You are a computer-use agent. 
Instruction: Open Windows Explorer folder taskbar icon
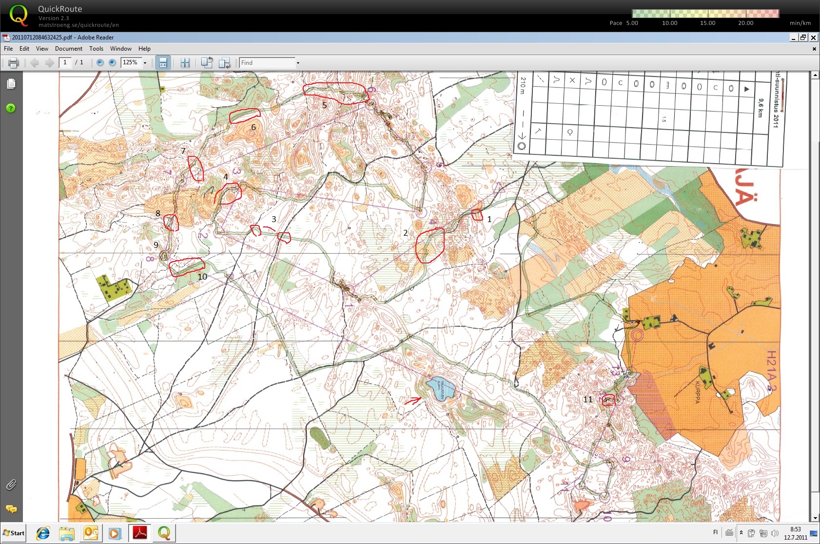67,533
